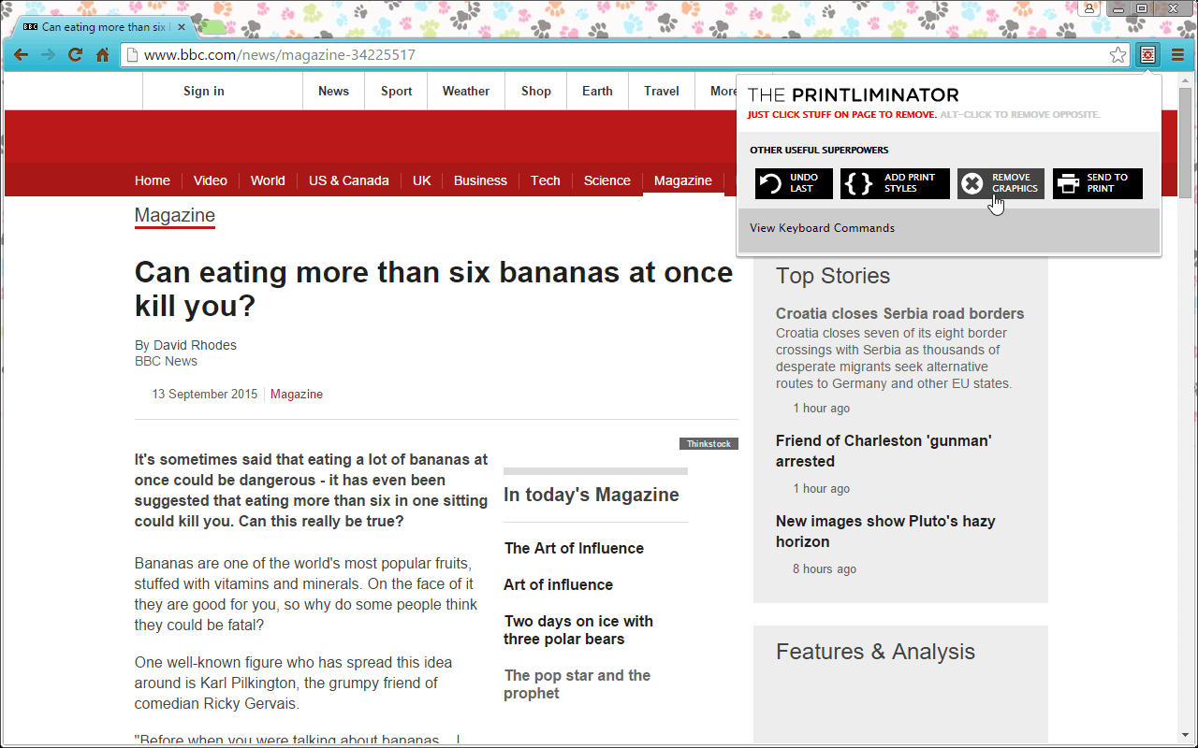Click Send to Print button
This screenshot has height=748, width=1198.
coord(1098,183)
